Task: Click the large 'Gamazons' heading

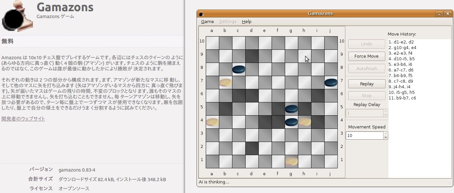Action: [65, 7]
